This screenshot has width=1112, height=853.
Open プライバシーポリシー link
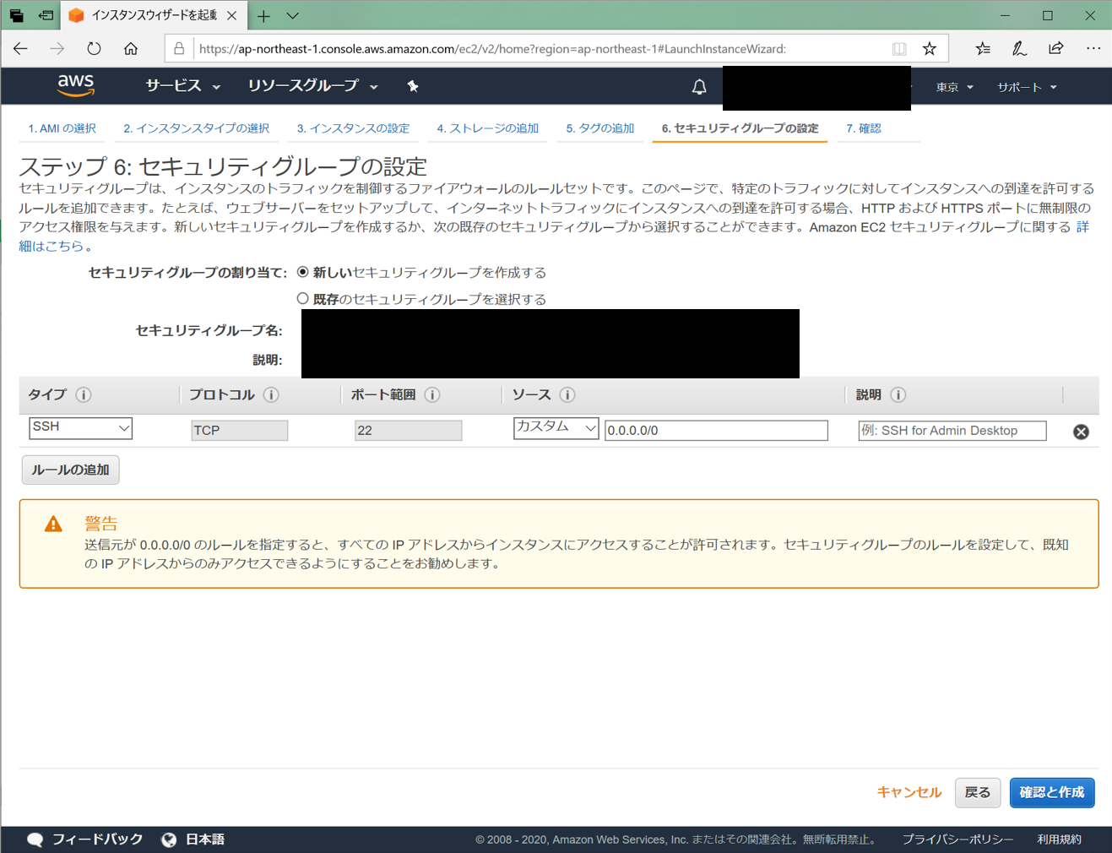point(957,839)
